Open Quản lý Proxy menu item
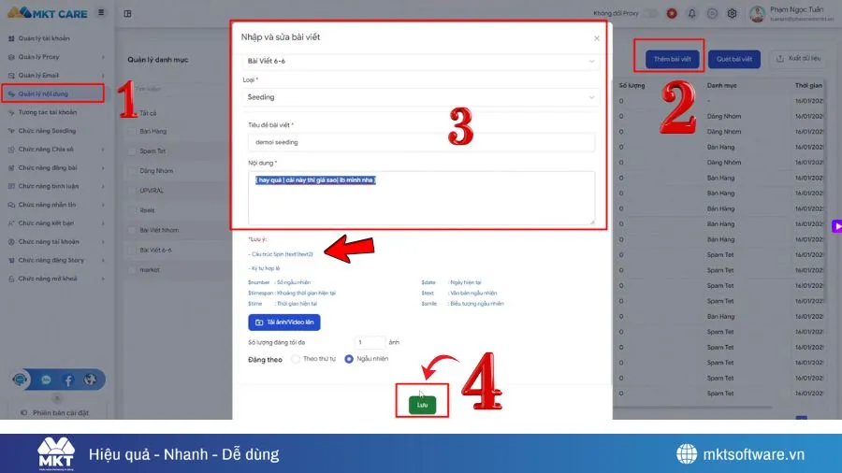Image resolution: width=842 pixels, height=473 pixels. point(38,57)
